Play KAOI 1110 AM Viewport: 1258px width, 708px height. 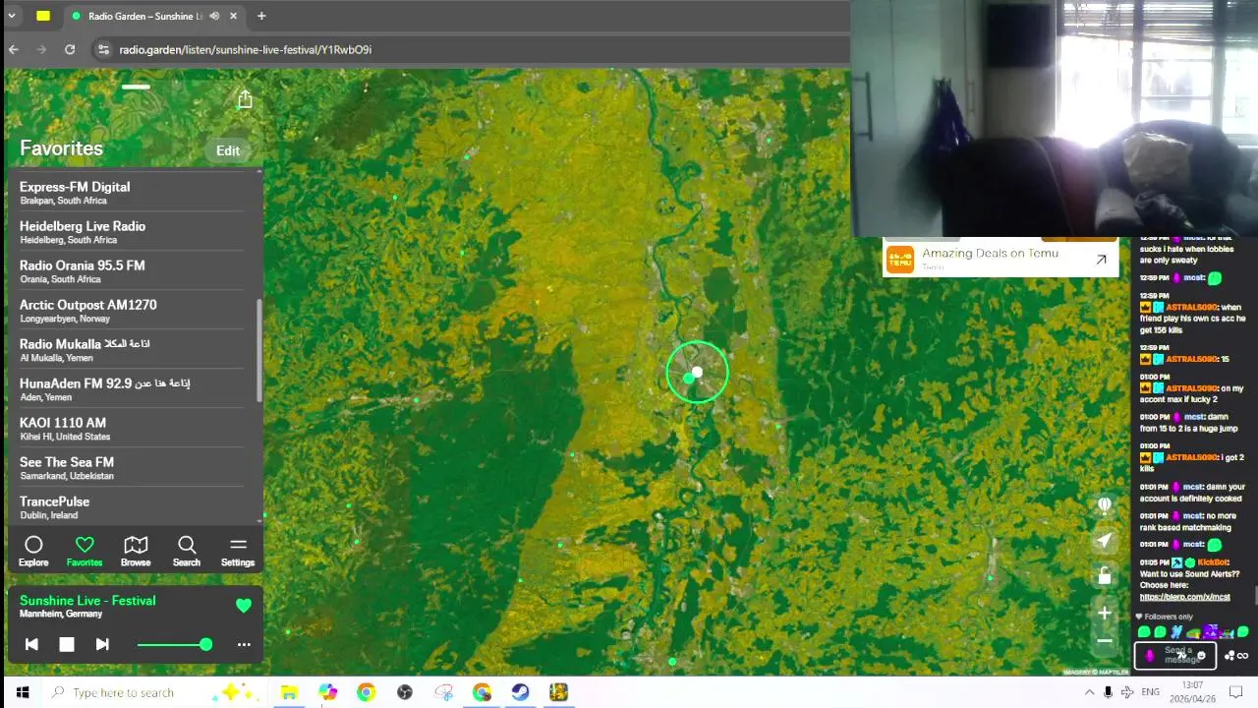132,428
